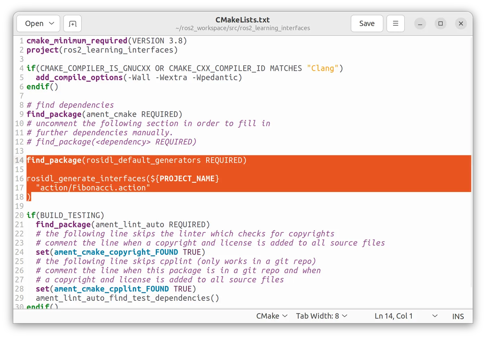Viewport: 486px width, 338px height.
Task: Place cursor in the "Clang" string
Action: pos(322,68)
